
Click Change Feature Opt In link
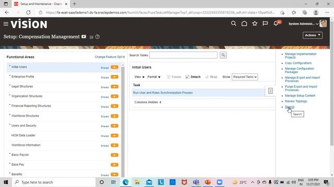110,57
